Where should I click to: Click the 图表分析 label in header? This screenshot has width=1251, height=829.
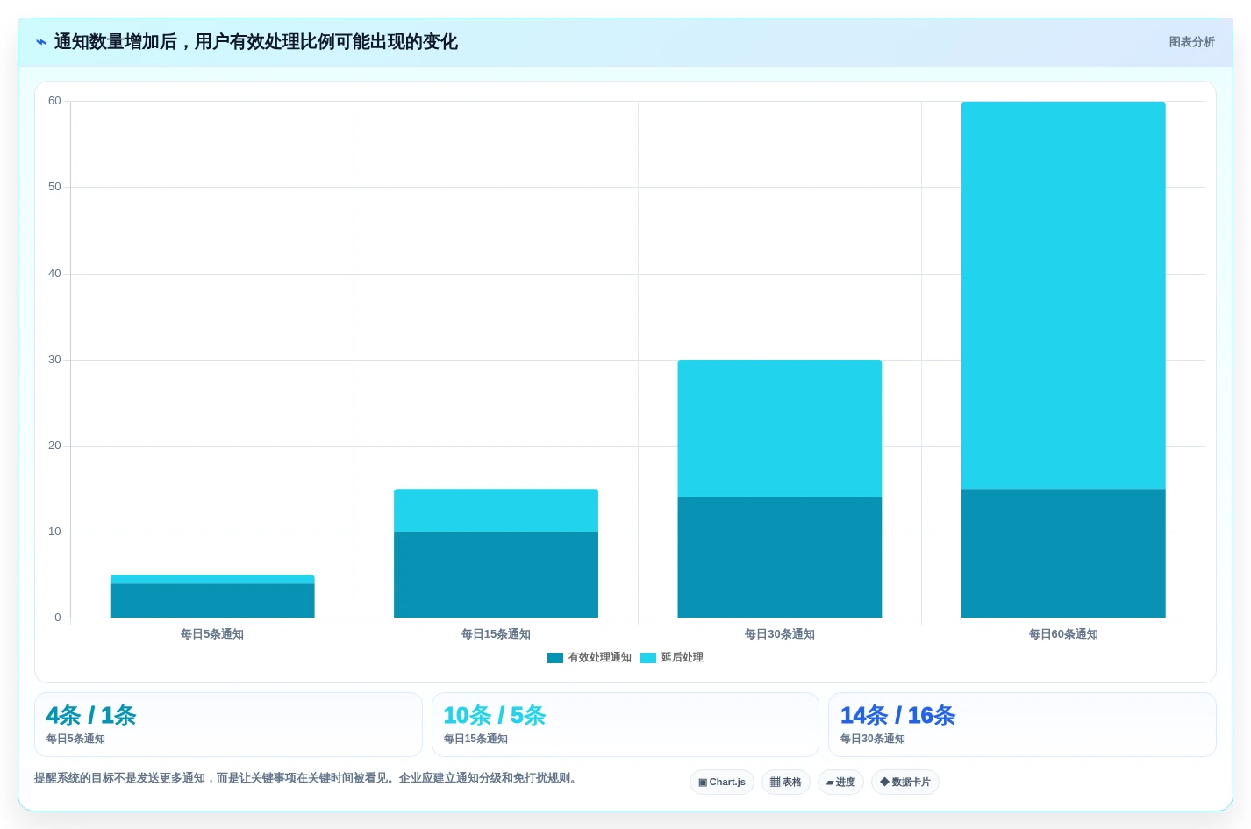tap(1191, 42)
